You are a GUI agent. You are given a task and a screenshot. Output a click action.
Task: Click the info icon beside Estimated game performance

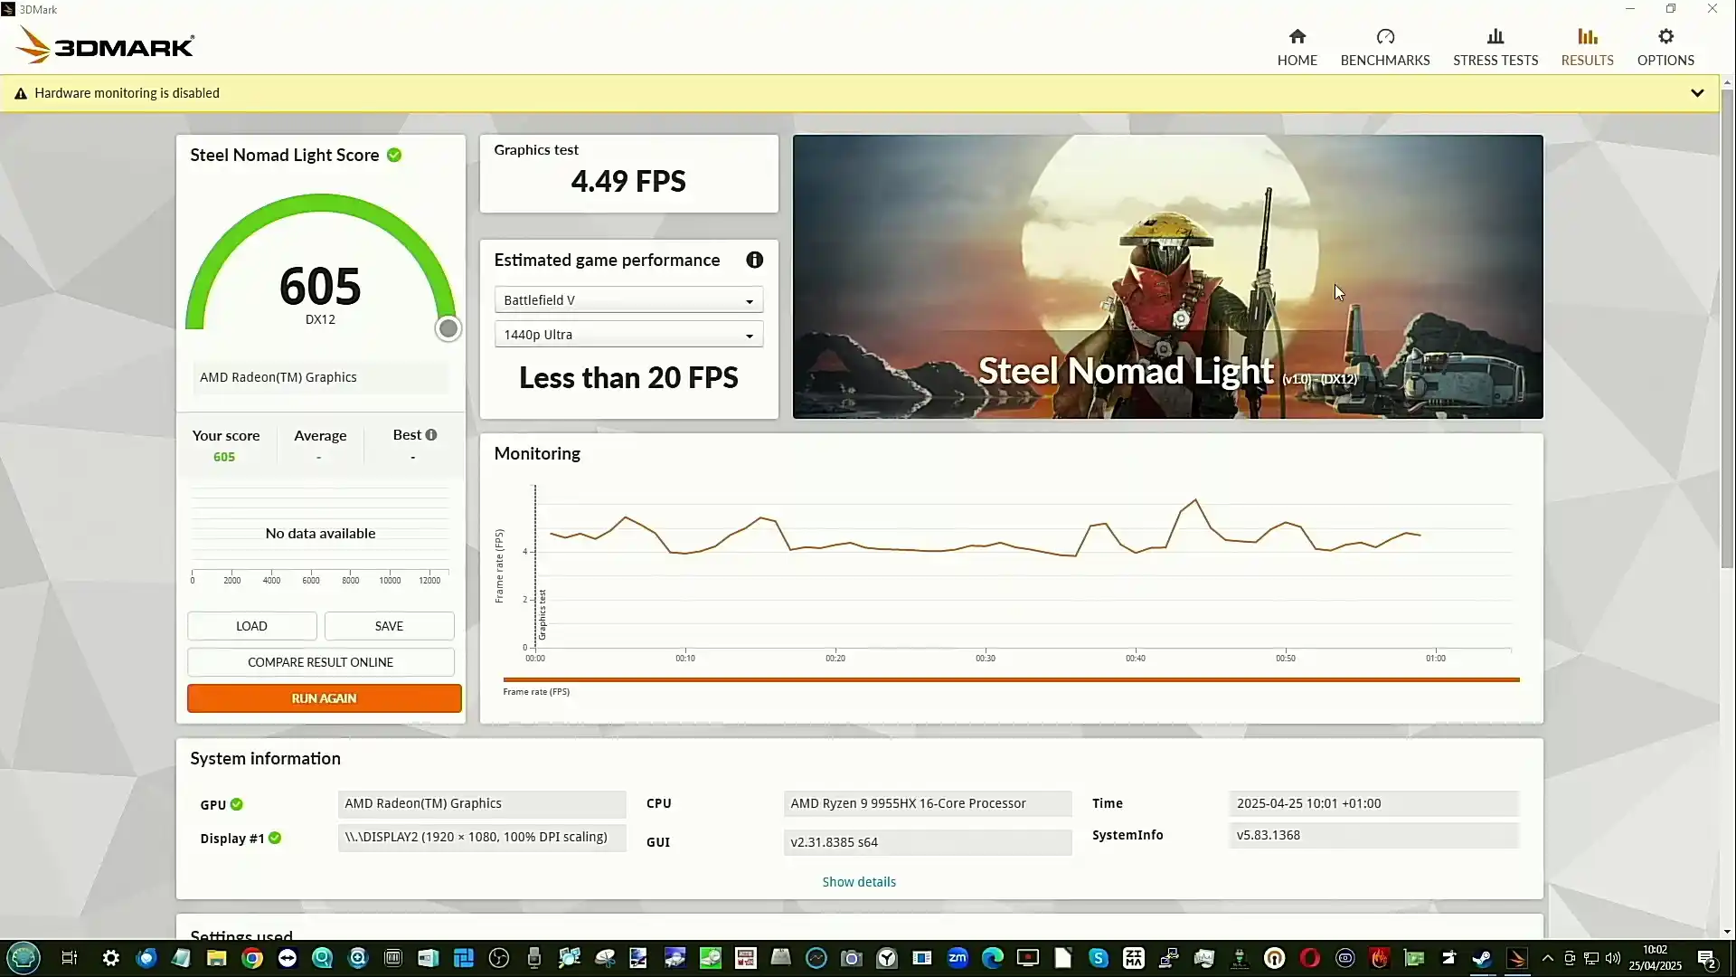(x=754, y=261)
